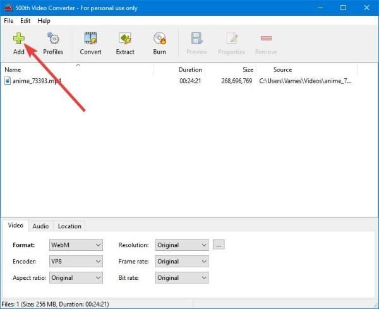Select the anime_73393 file name
The image size is (379, 309).
tap(37, 81)
